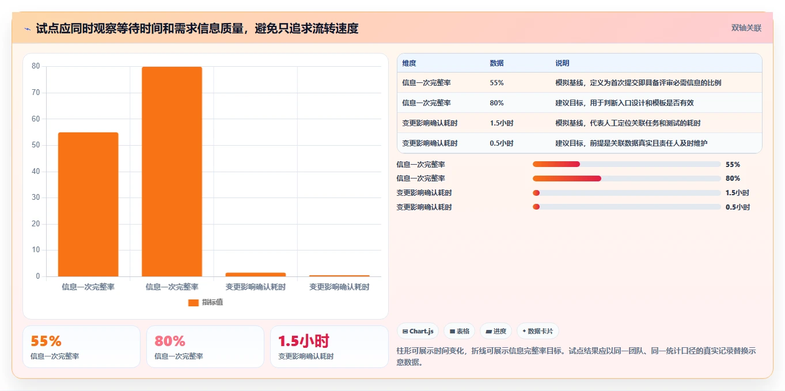Click the tallest chart bar reaching 80
This screenshot has width=785, height=391.
(x=172, y=172)
